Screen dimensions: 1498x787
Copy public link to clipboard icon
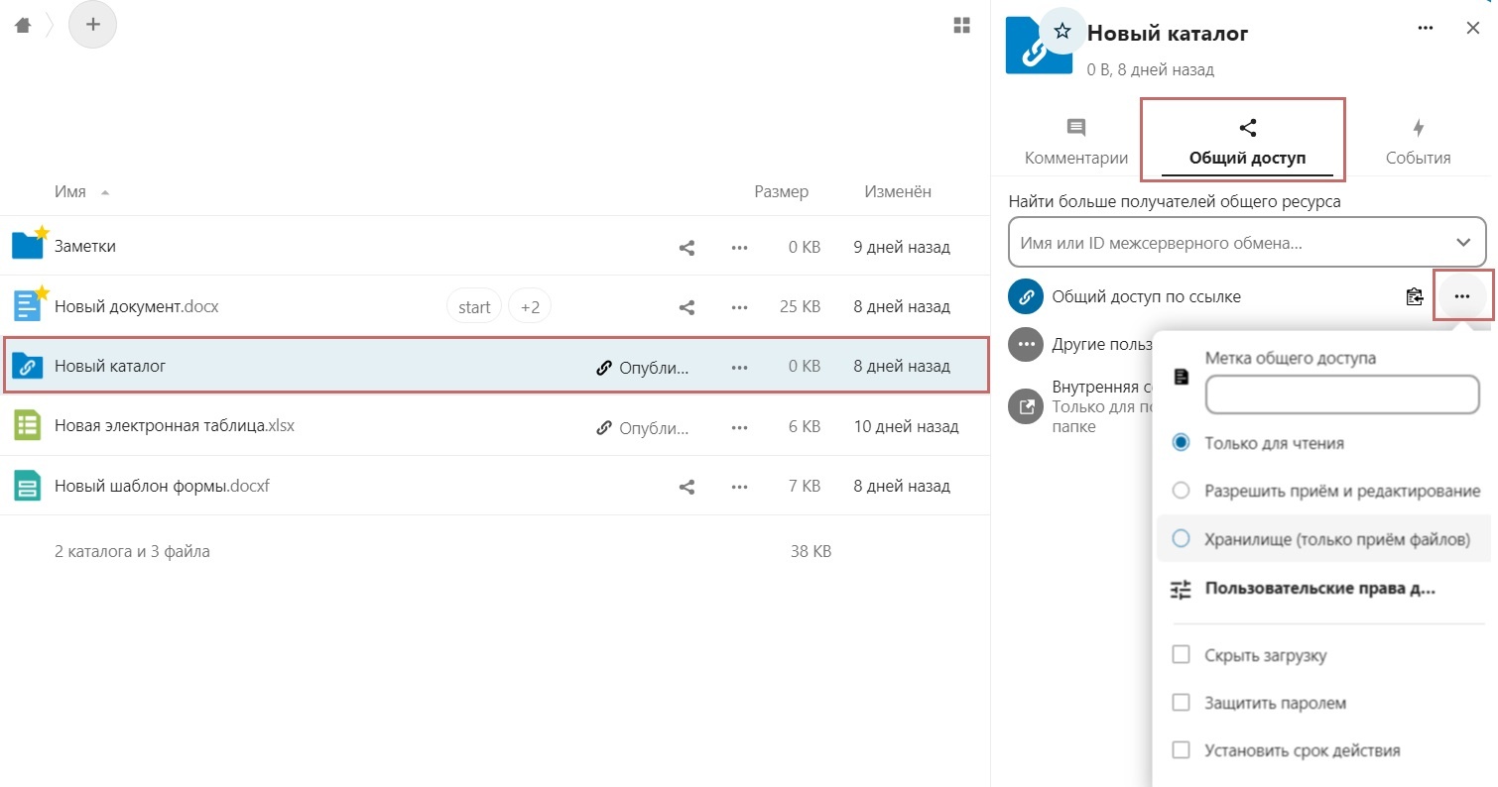pyautogui.click(x=1415, y=296)
